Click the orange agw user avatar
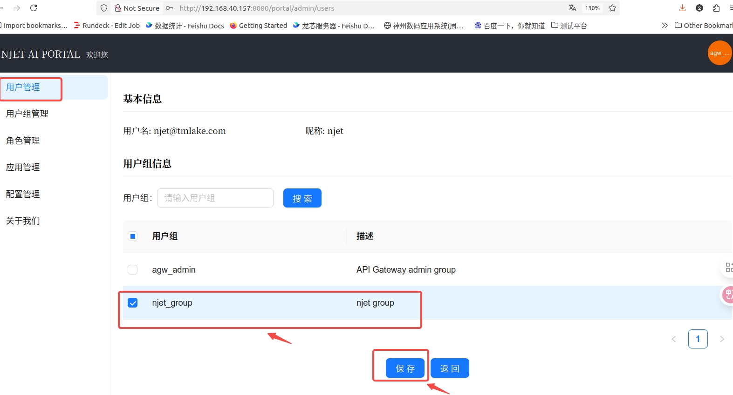This screenshot has height=395, width=733. tap(719, 53)
